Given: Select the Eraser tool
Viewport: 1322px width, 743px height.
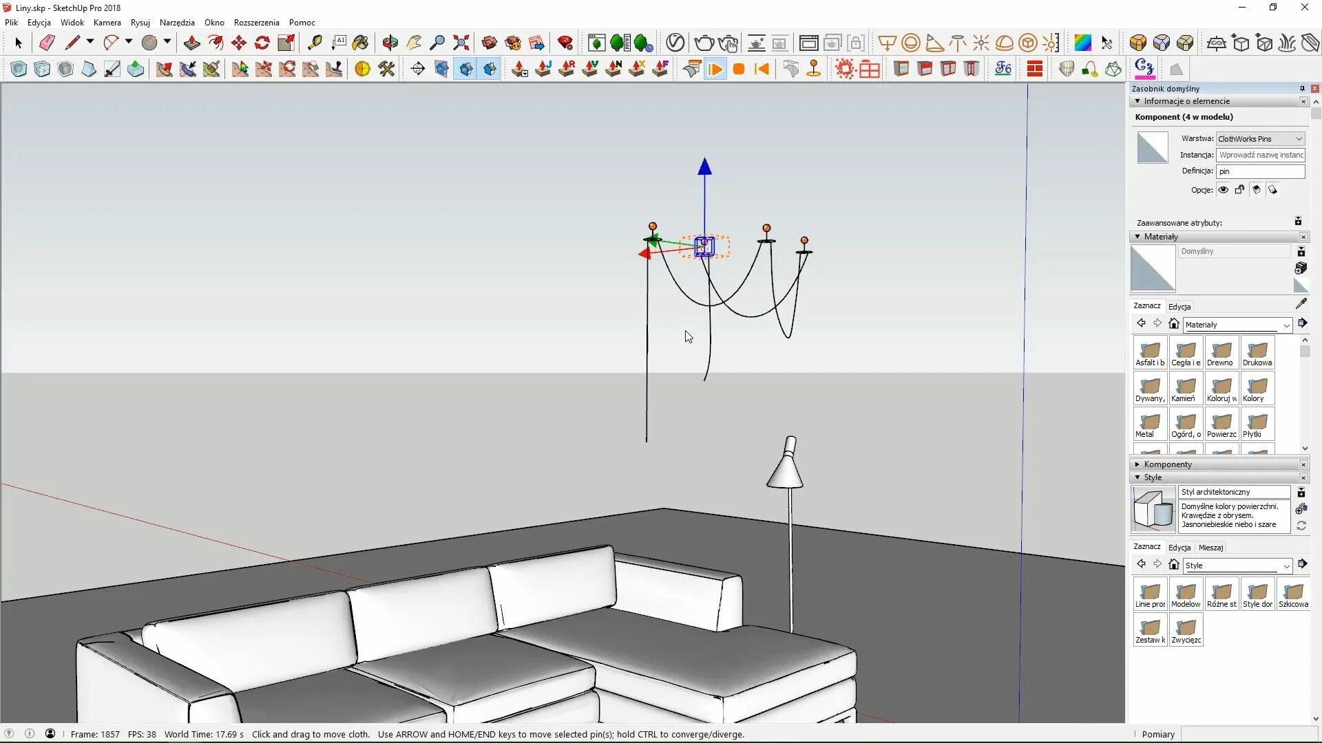Looking at the screenshot, I should tap(47, 43).
